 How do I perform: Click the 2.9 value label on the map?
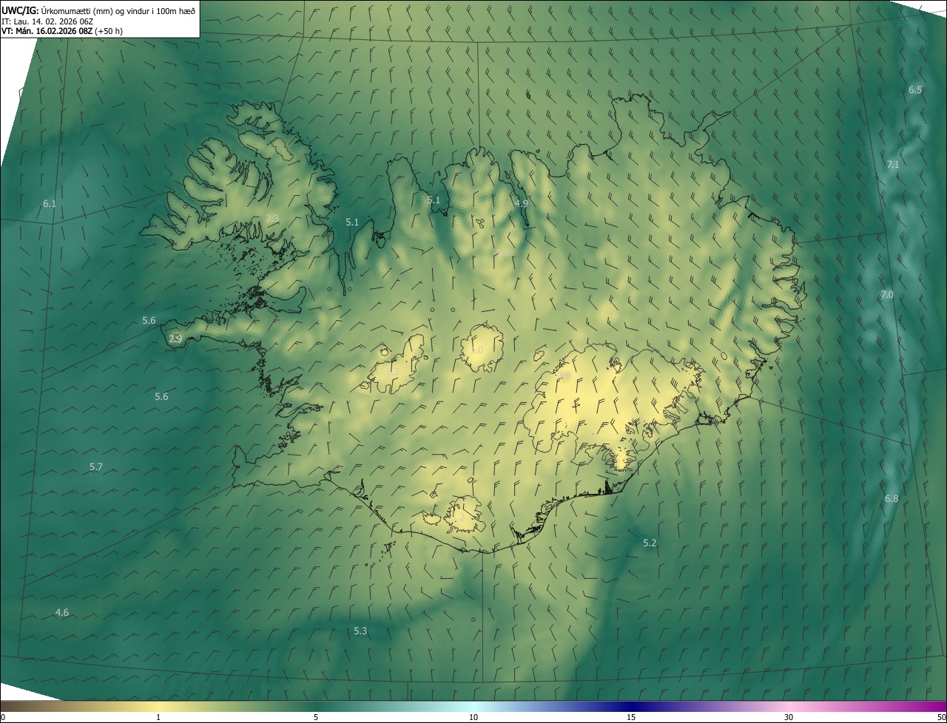[175, 339]
